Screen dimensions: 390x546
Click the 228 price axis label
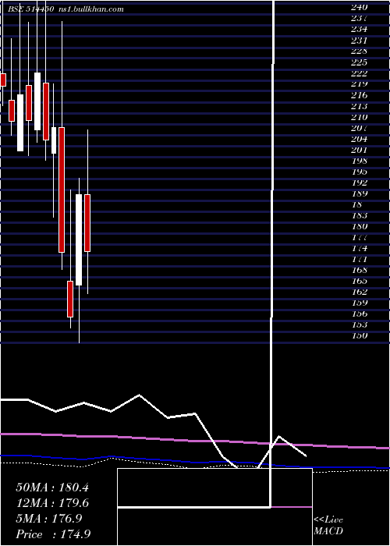[x=359, y=51]
